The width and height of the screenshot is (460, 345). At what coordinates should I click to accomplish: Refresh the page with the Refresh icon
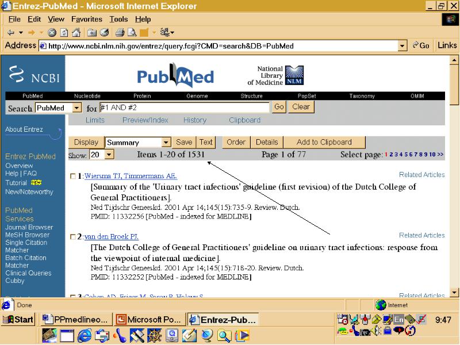tap(64, 33)
